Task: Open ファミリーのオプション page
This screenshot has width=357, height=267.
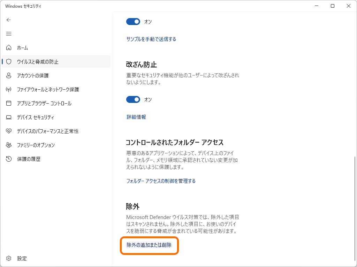Action: click(56, 145)
